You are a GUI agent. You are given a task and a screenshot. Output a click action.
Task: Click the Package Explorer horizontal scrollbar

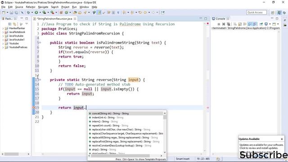[x=15, y=154]
